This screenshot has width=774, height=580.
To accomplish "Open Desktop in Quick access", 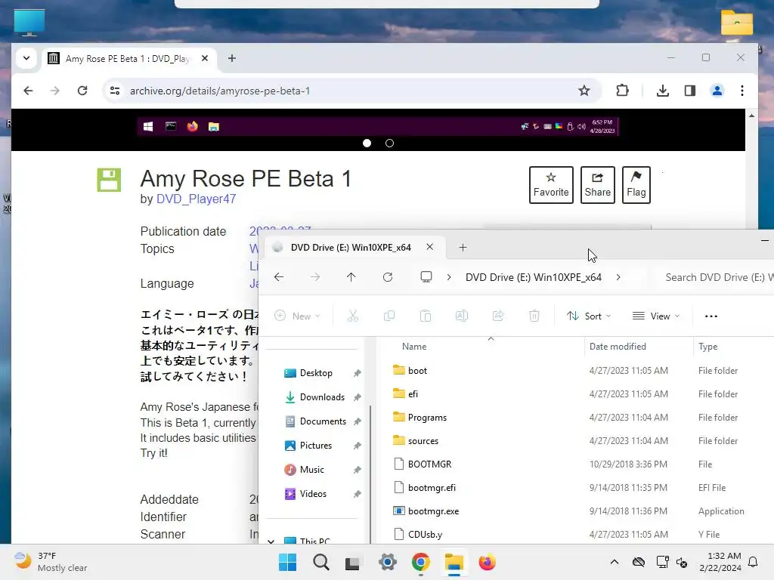I will pos(316,373).
